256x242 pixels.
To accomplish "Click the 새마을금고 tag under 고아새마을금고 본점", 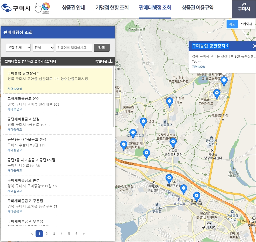I will pos(15,109).
